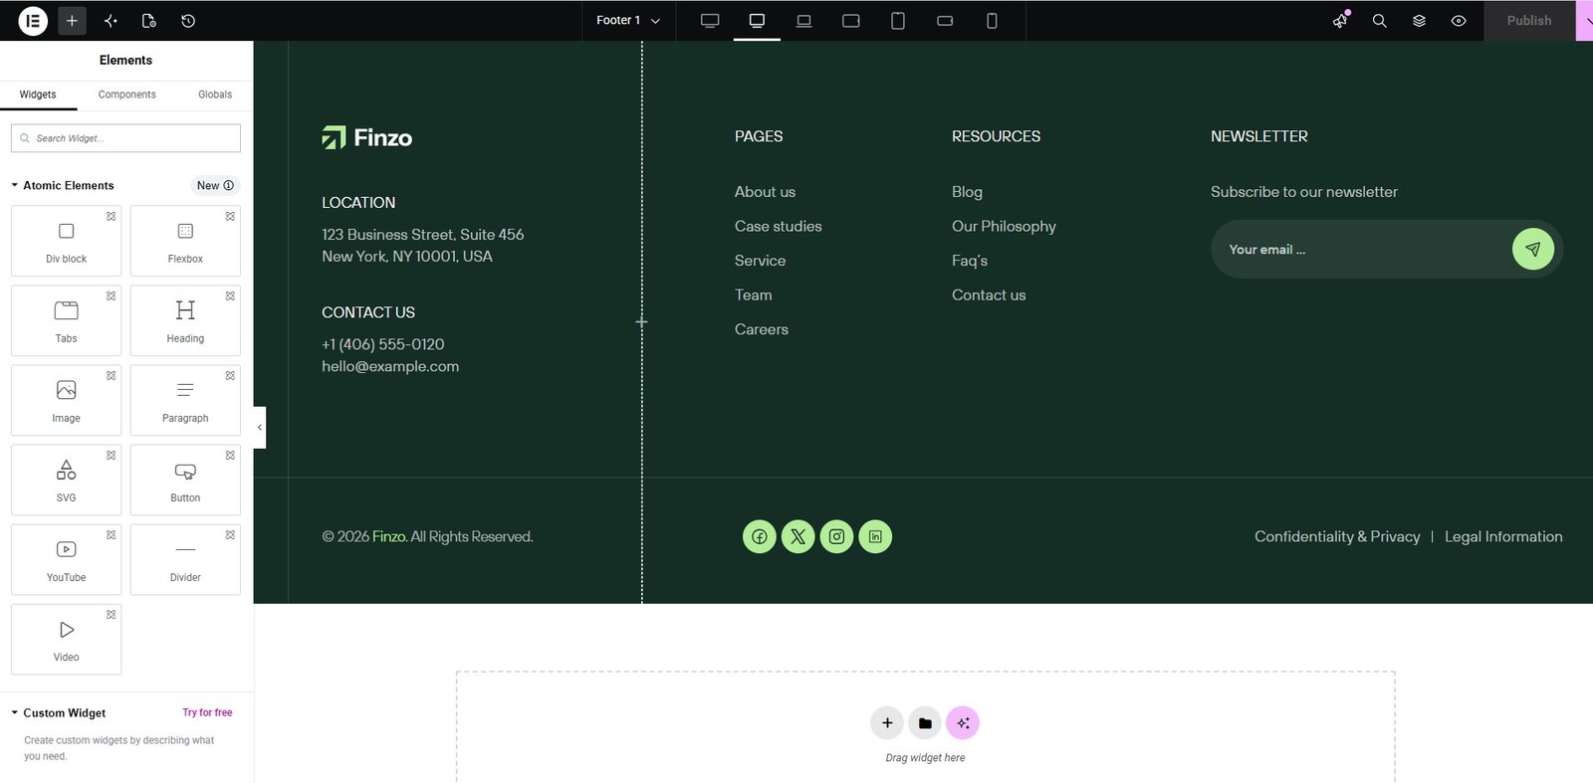The width and height of the screenshot is (1593, 783).
Task: Click the Careers footer link
Action: pyautogui.click(x=762, y=329)
